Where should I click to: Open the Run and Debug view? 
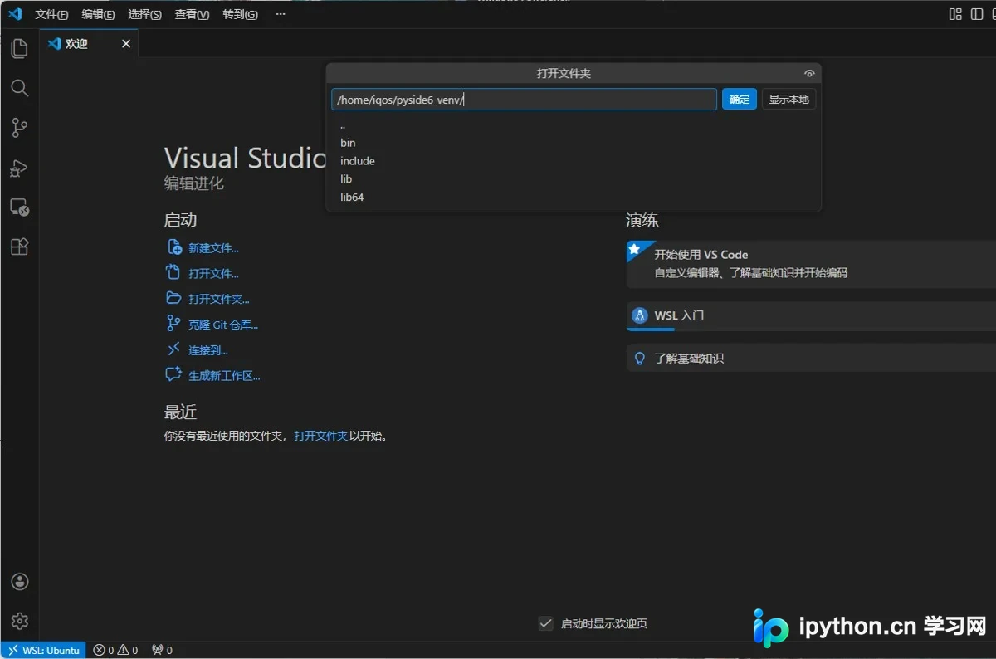pos(19,168)
